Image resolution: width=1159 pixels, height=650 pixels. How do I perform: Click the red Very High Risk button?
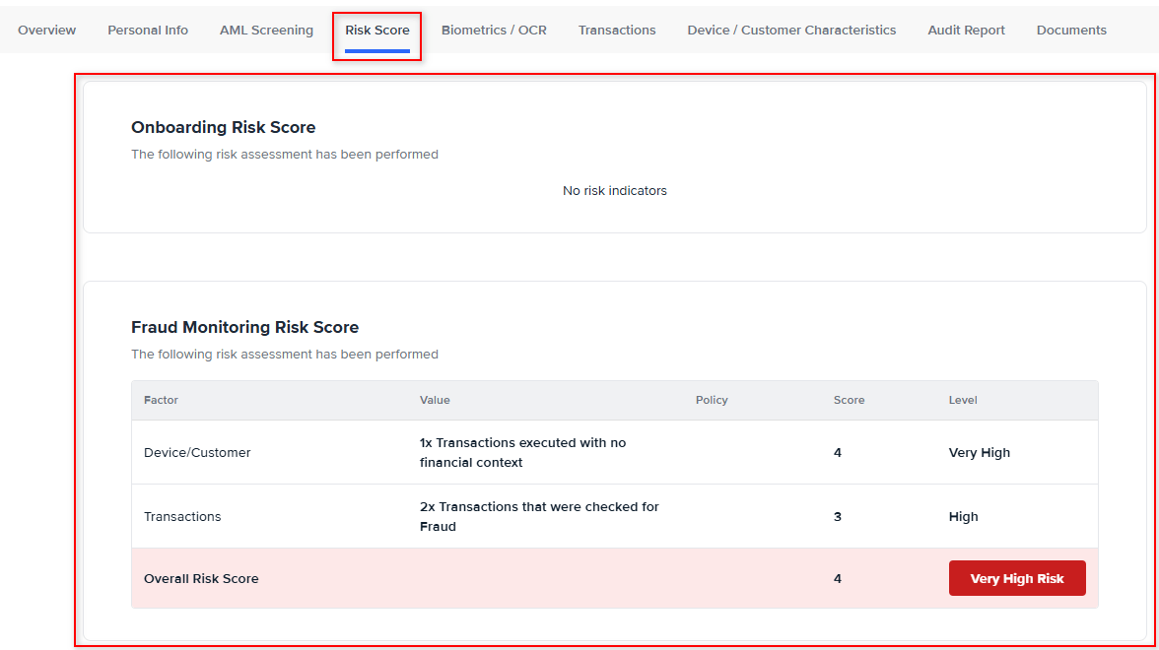[1017, 578]
